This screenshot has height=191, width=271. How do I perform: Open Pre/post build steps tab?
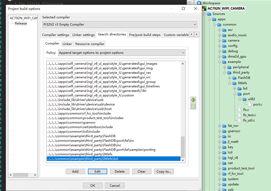(x=145, y=35)
